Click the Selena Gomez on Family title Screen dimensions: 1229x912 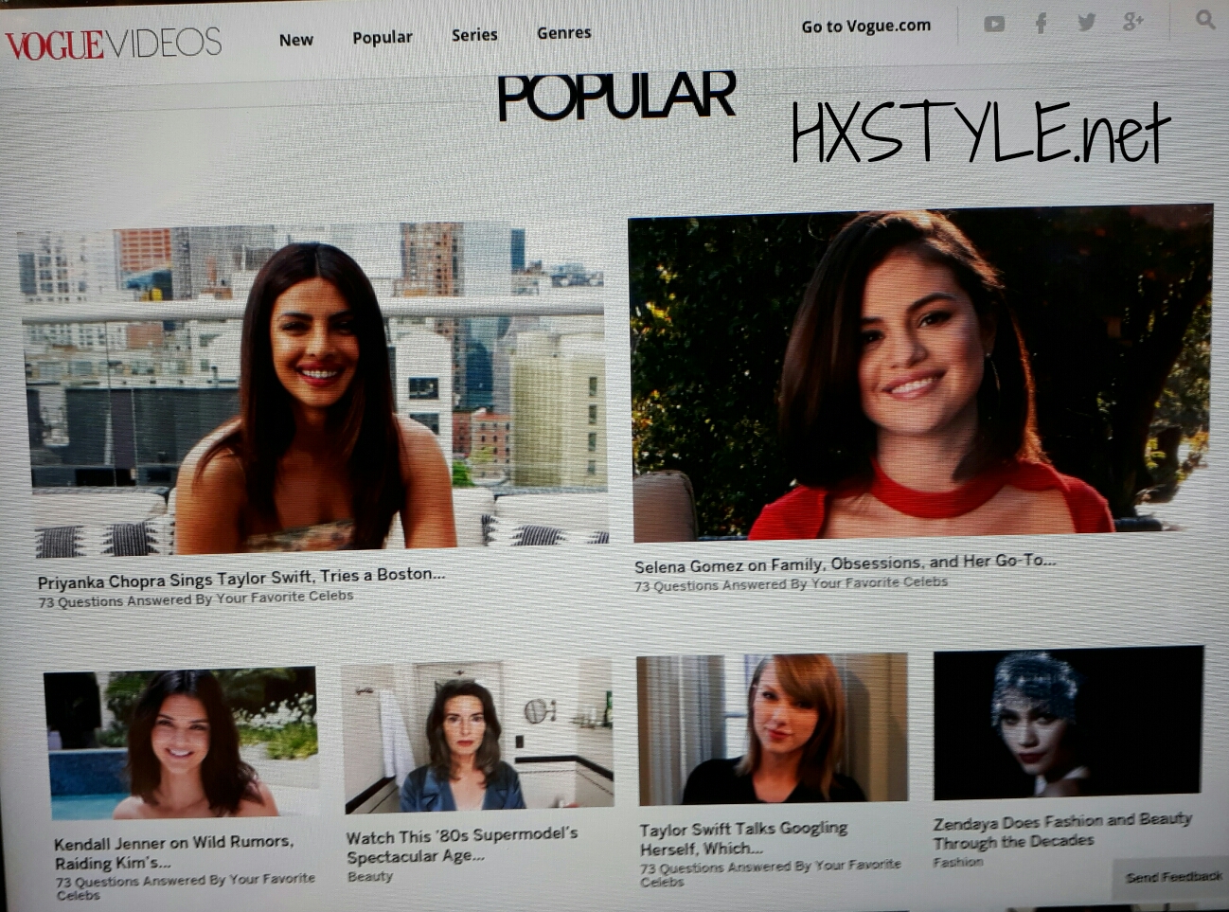pyautogui.click(x=845, y=563)
